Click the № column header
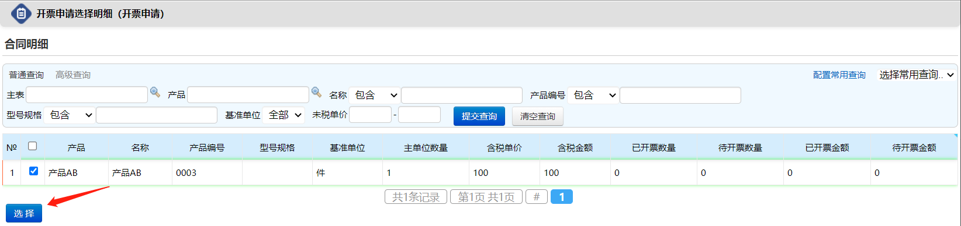The width and height of the screenshot is (961, 226). click(x=12, y=147)
